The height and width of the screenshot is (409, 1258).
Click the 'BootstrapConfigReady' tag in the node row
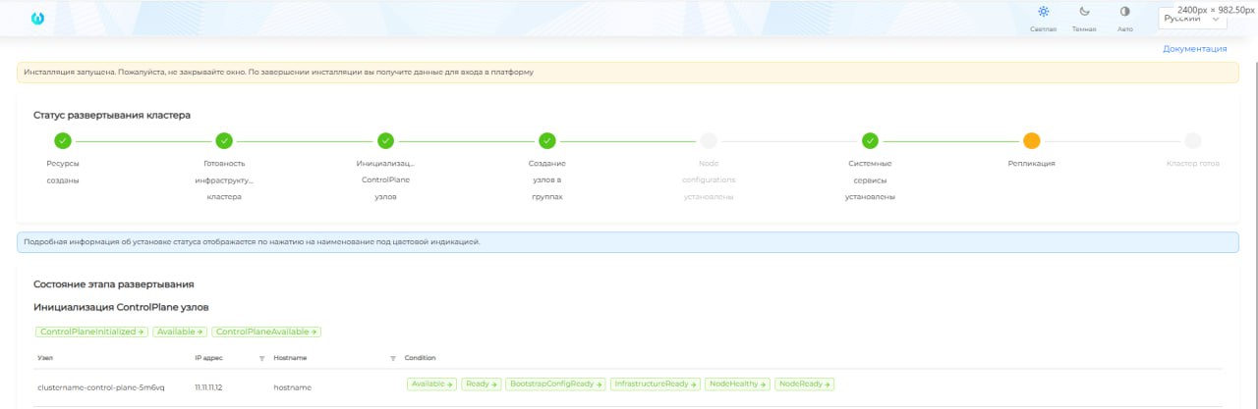tap(555, 383)
